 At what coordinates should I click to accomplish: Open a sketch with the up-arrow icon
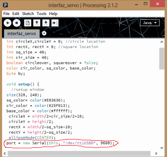coord(37,23)
